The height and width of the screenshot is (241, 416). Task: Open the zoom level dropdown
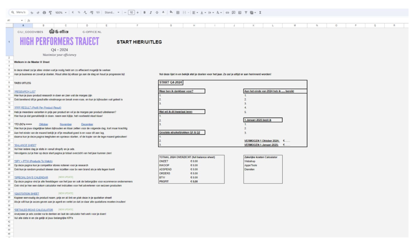pos(61,13)
